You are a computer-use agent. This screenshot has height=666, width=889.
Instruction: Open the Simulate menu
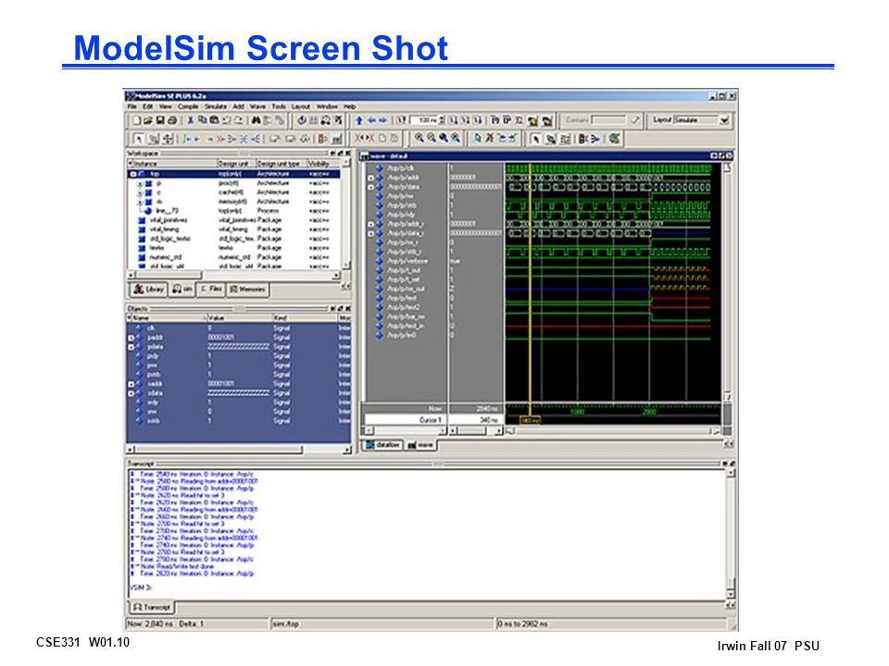pyautogui.click(x=216, y=106)
